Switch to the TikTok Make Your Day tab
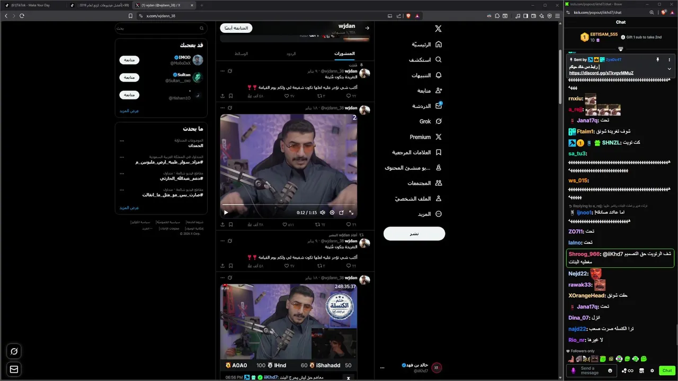The width and height of the screenshot is (678, 381). [32, 5]
